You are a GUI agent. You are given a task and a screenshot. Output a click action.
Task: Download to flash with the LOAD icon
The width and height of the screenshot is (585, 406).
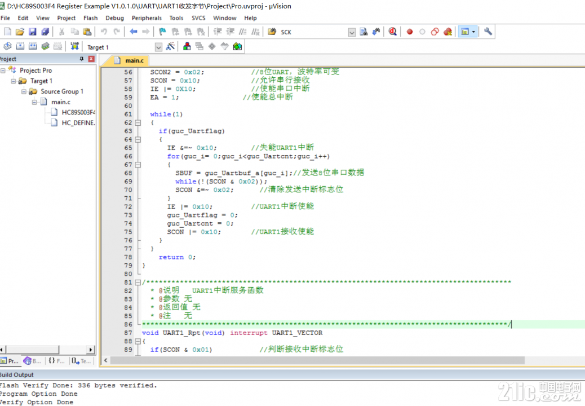tap(74, 46)
